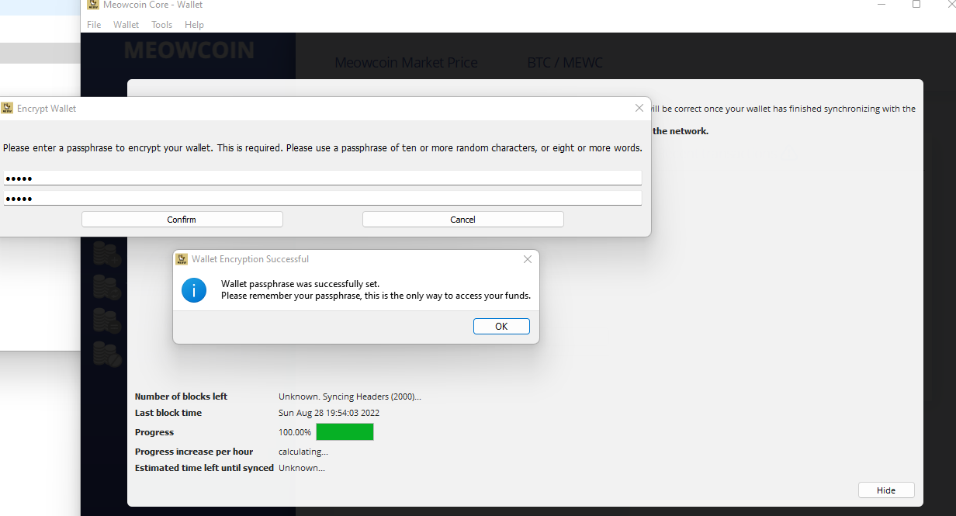Focus the repeat passphrase field
The width and height of the screenshot is (956, 516).
(x=322, y=199)
